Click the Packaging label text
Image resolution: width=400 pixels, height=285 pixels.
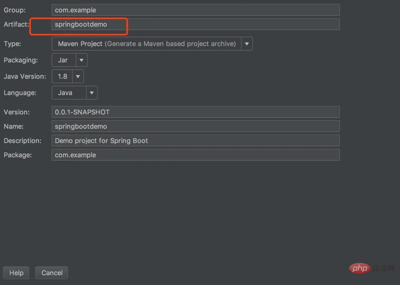click(20, 60)
